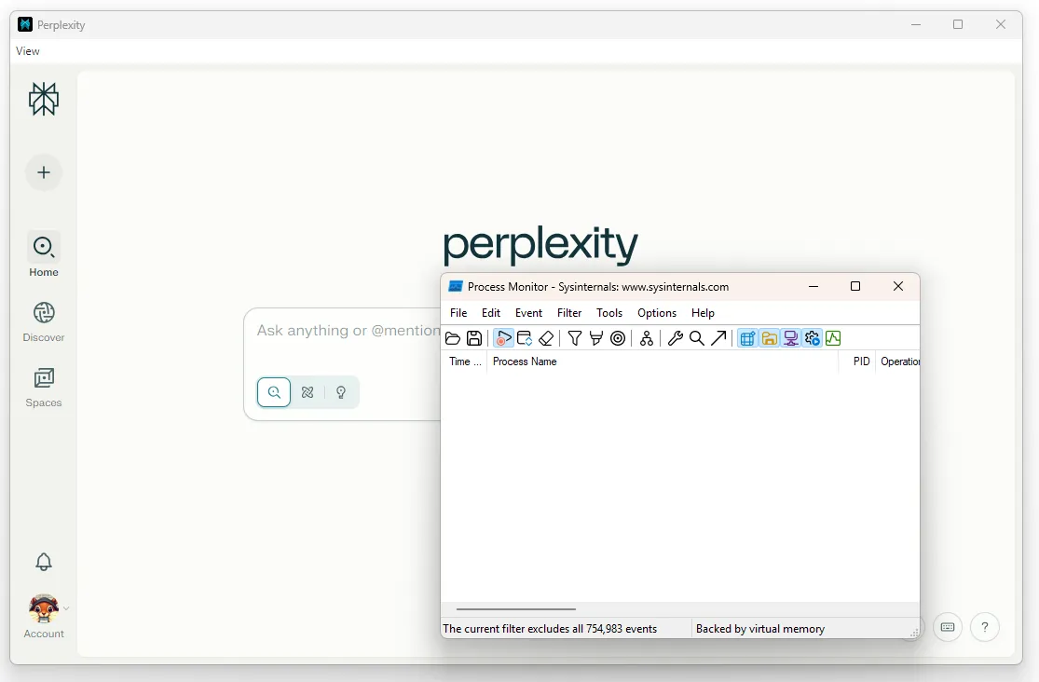Open the Filter dialog icon in Process Monitor
This screenshot has width=1039, height=682.
(x=574, y=338)
